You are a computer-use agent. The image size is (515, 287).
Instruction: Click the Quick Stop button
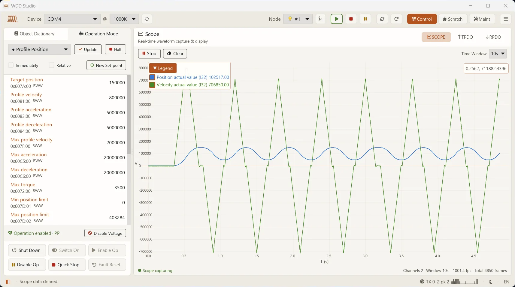point(67,265)
